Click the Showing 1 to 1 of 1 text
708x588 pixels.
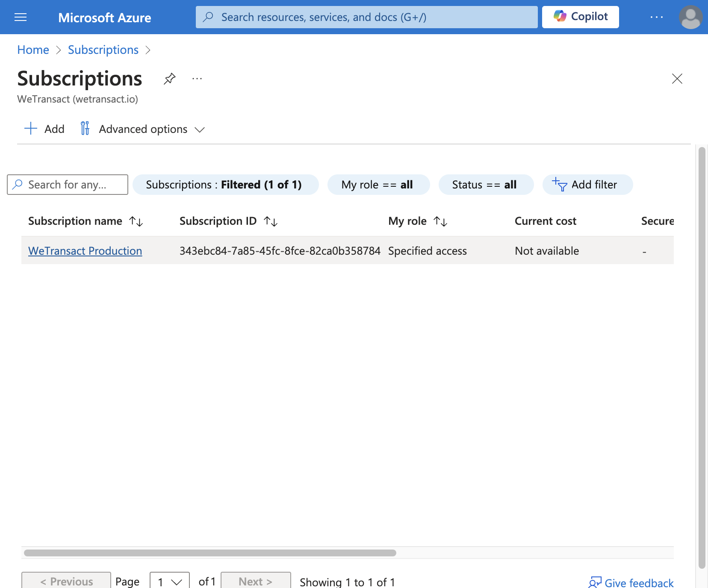347,582
